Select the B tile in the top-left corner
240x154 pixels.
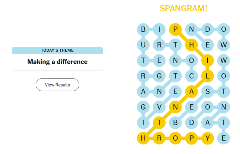tap(143, 29)
